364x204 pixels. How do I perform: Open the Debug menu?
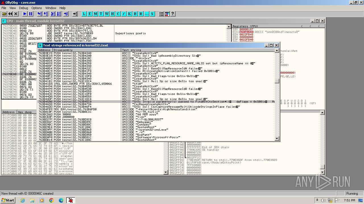(x=23, y=8)
